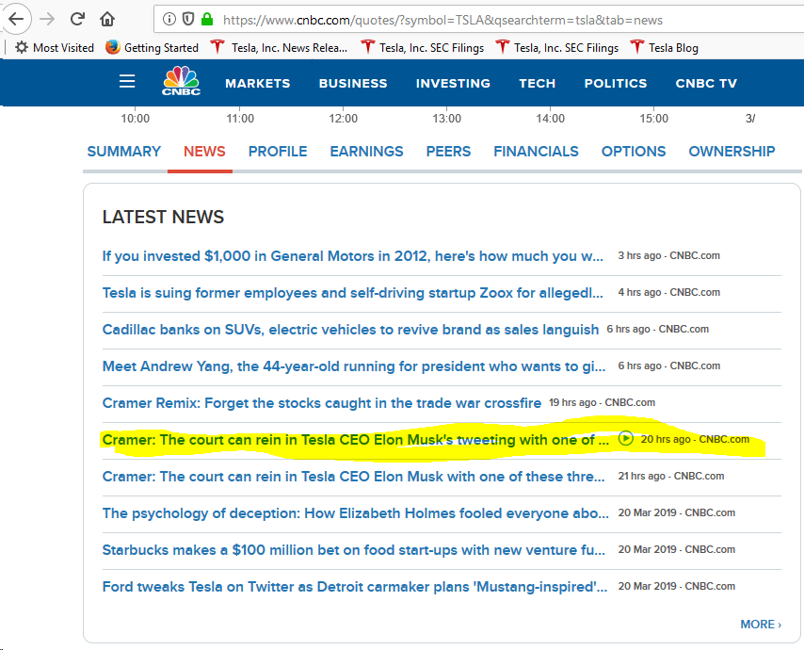The width and height of the screenshot is (804, 650).
Task: Open the Cadillac banks on SUVs article
Action: [351, 330]
